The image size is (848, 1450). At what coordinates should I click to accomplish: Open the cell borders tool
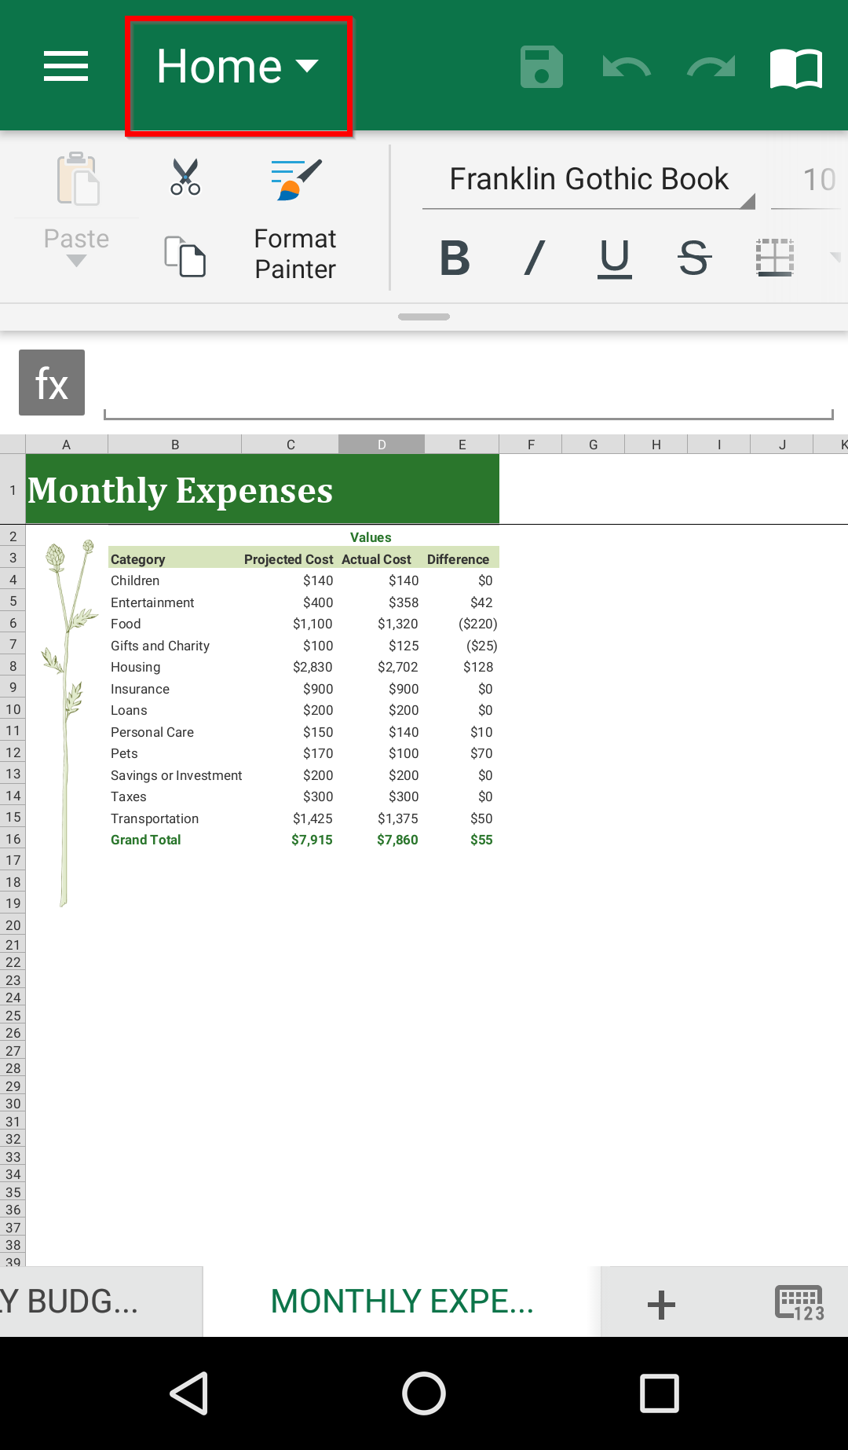(775, 258)
